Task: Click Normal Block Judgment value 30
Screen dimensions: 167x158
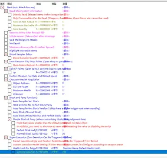Action: click(63, 134)
